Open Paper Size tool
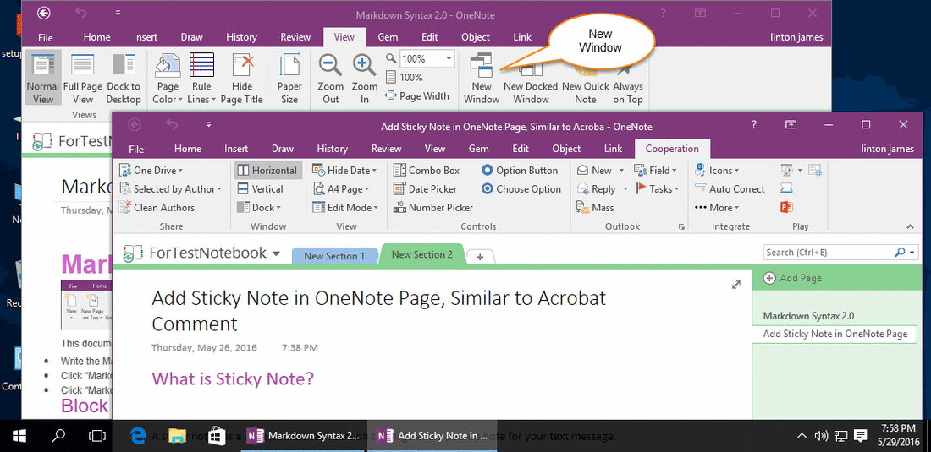The image size is (931, 452). point(289,79)
